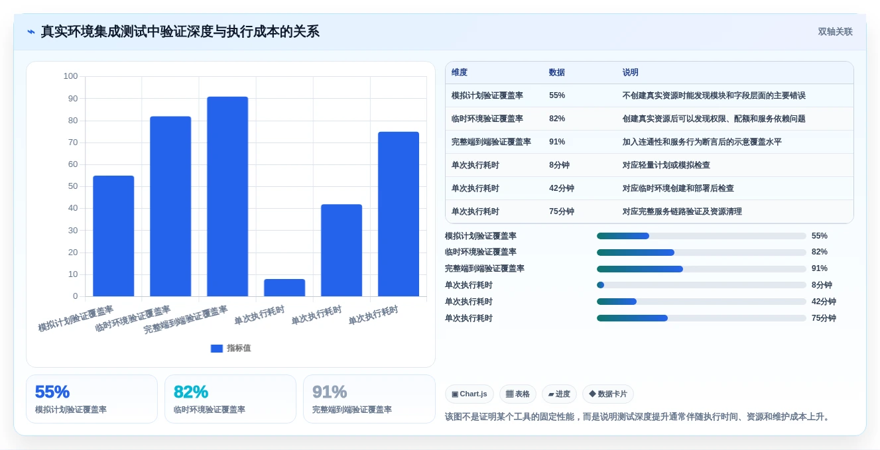This screenshot has width=880, height=450.
Task: Click the bar with value 55 in the chart
Action: [113, 236]
